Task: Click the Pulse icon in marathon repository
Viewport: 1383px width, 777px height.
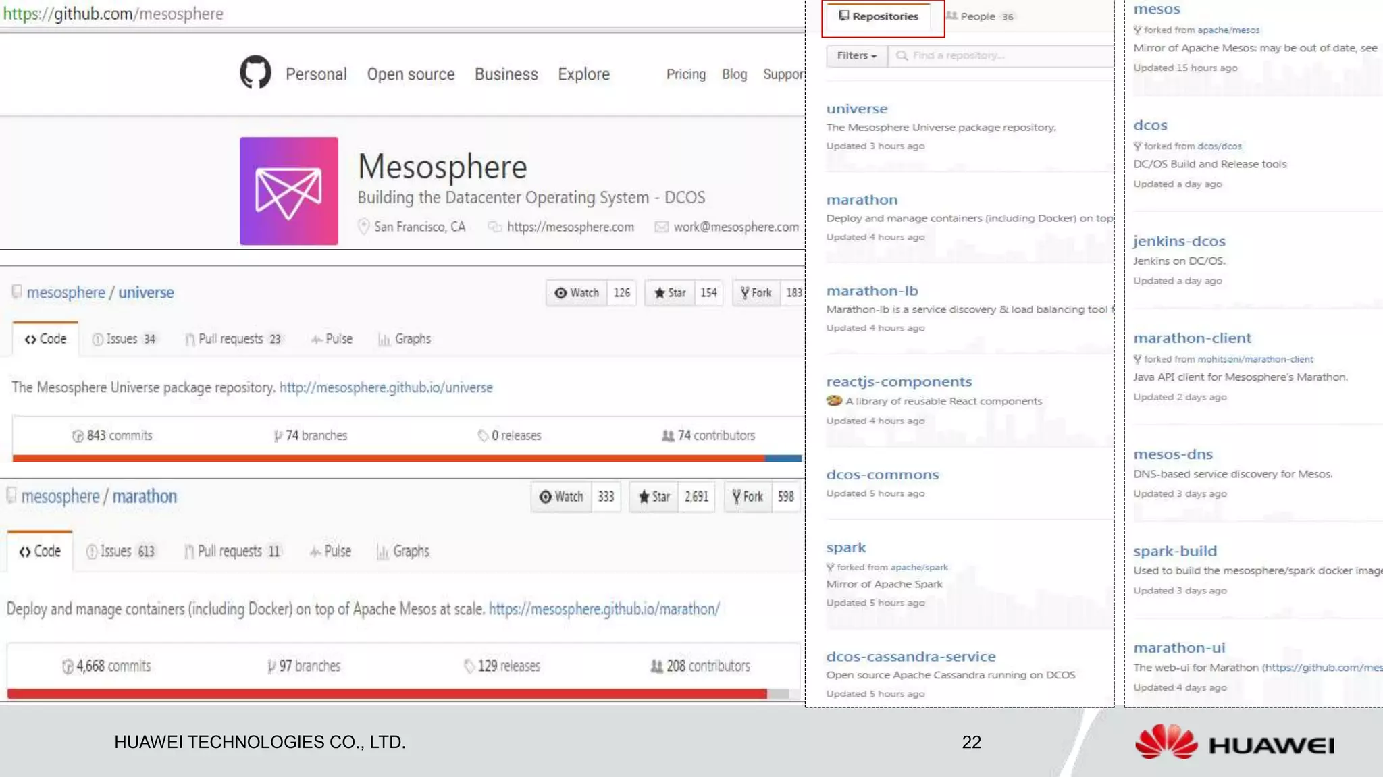Action: (x=315, y=552)
